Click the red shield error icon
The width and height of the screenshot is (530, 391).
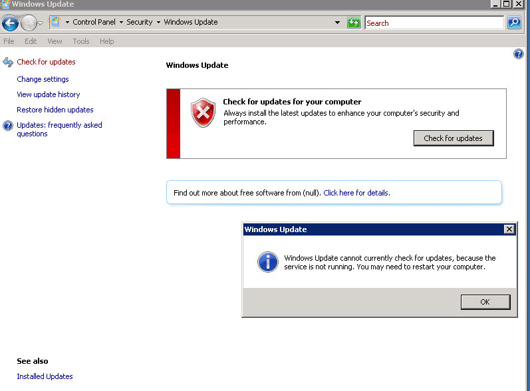(203, 113)
